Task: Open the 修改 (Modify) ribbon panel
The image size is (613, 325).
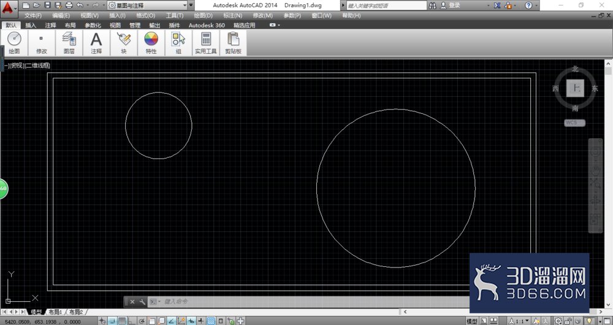Action: (x=42, y=43)
